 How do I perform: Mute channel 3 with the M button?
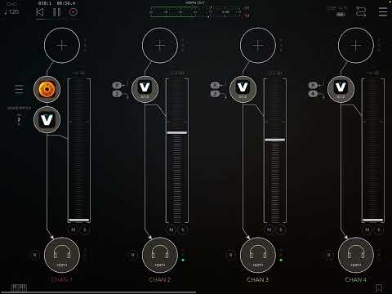[x=269, y=230]
